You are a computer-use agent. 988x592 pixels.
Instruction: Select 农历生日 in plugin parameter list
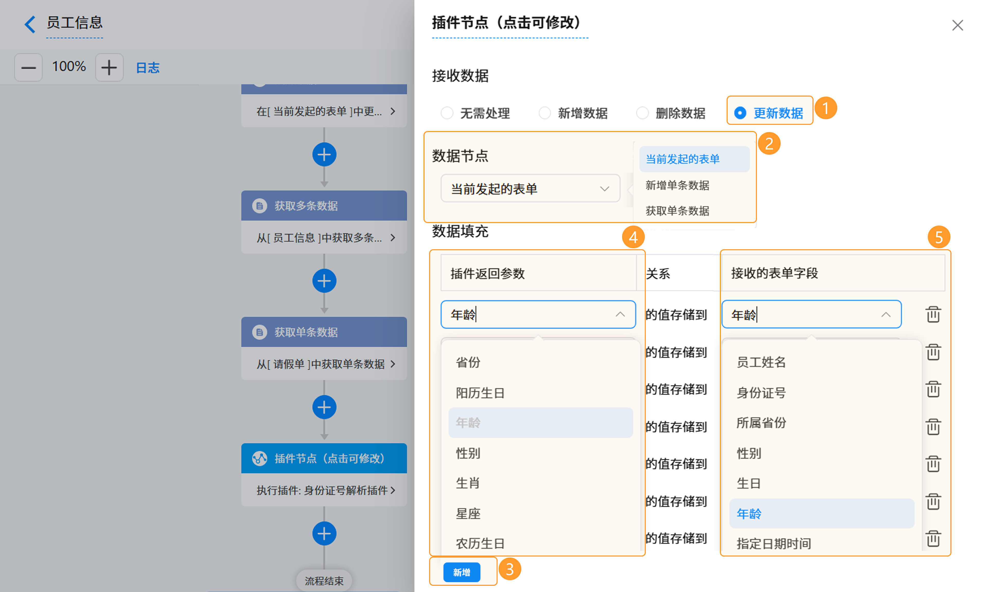(540, 543)
